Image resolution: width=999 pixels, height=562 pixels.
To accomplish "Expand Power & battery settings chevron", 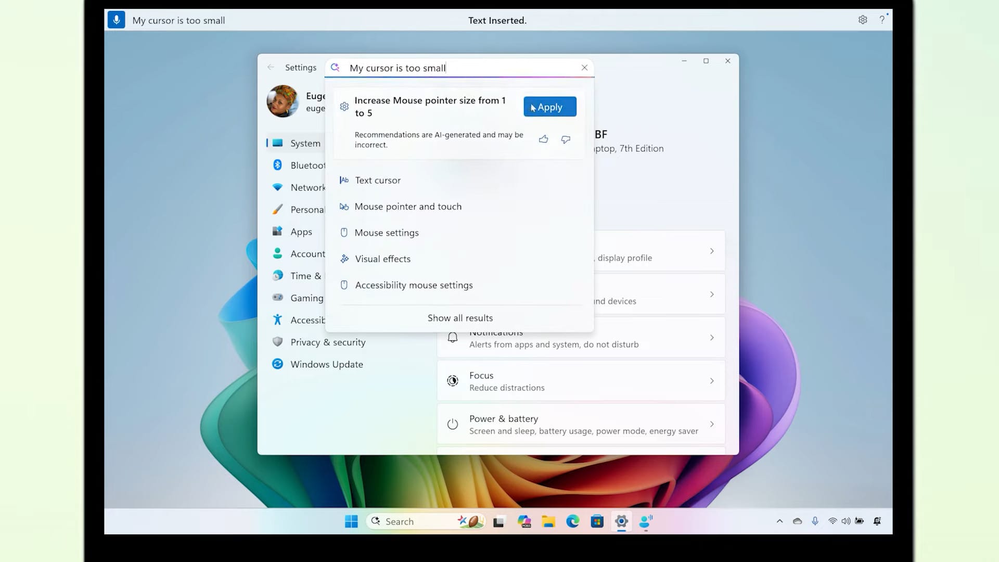I will pos(712,424).
